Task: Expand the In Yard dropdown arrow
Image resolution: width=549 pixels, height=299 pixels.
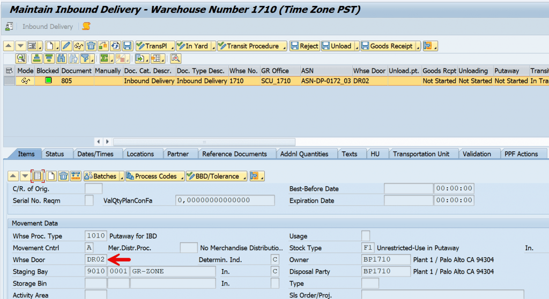Action: 213,47
